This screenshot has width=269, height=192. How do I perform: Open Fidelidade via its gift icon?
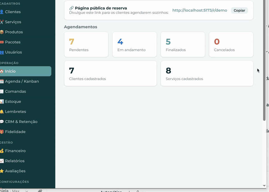(x=2, y=132)
